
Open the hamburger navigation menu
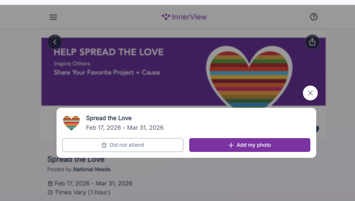[53, 17]
